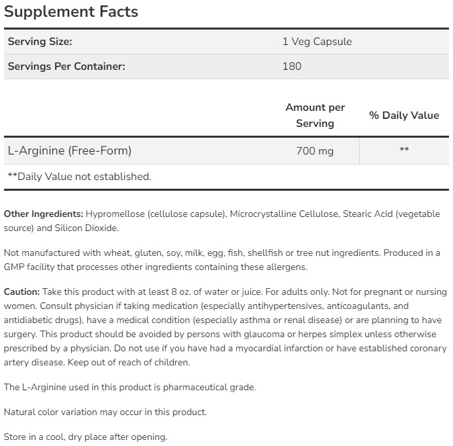Click the Microcrystalline Cellulose ingredient text
The width and height of the screenshot is (453, 446).
284,214
